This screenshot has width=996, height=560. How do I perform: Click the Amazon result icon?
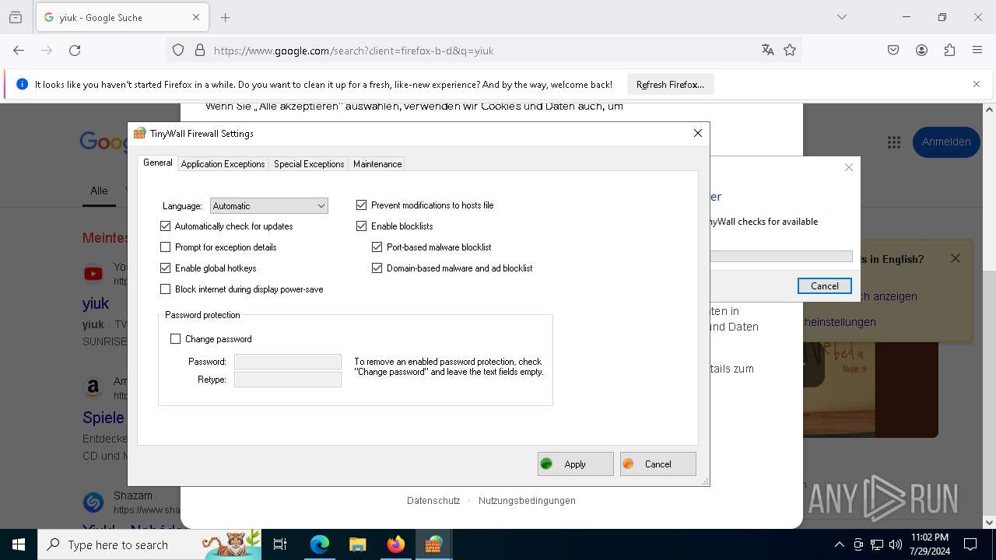tap(93, 387)
